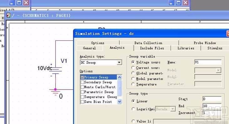Image resolution: width=229 pixels, height=124 pixels.
Task: Switch to the Include Files tab
Action: coord(152,48)
